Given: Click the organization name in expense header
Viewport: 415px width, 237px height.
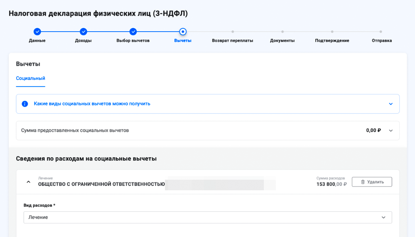Looking at the screenshot, I should click(x=101, y=184).
